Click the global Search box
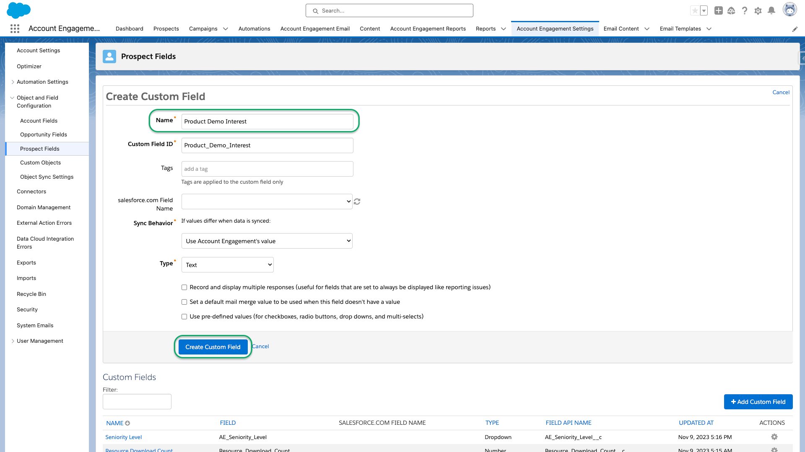The height and width of the screenshot is (452, 805). tap(390, 10)
